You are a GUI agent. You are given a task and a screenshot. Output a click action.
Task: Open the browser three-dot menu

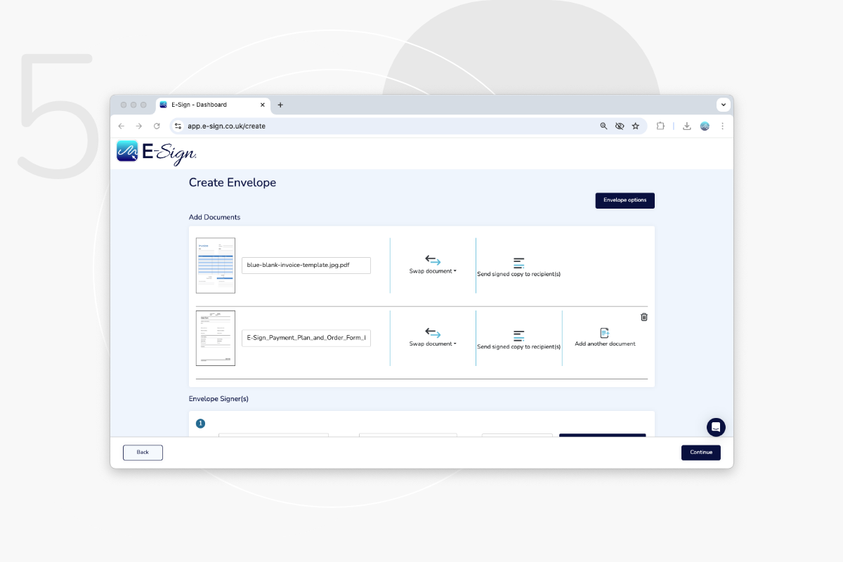(x=722, y=126)
